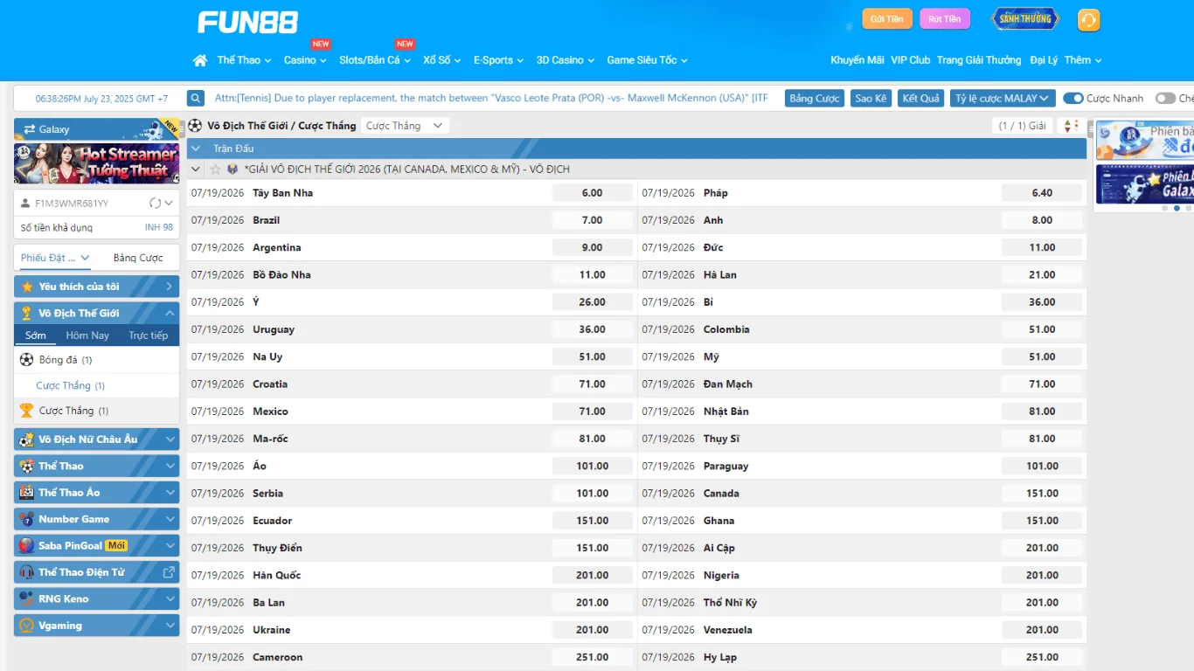Select Brazil odds 7.00
1194x671 pixels.
(x=592, y=220)
